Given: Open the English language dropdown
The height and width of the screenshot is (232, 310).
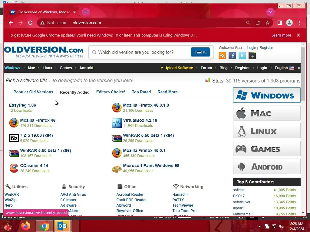Looking at the screenshot, I should (x=284, y=68).
